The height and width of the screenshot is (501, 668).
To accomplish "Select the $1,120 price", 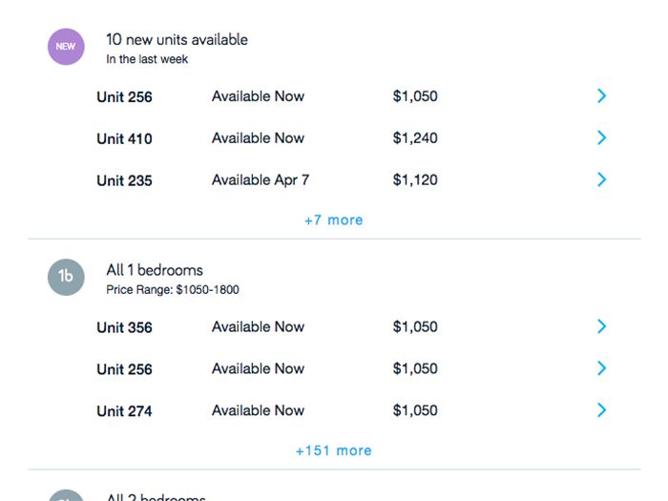I will 415,179.
